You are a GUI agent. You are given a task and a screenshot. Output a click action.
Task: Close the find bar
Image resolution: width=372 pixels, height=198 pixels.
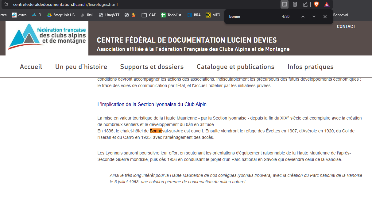325,17
